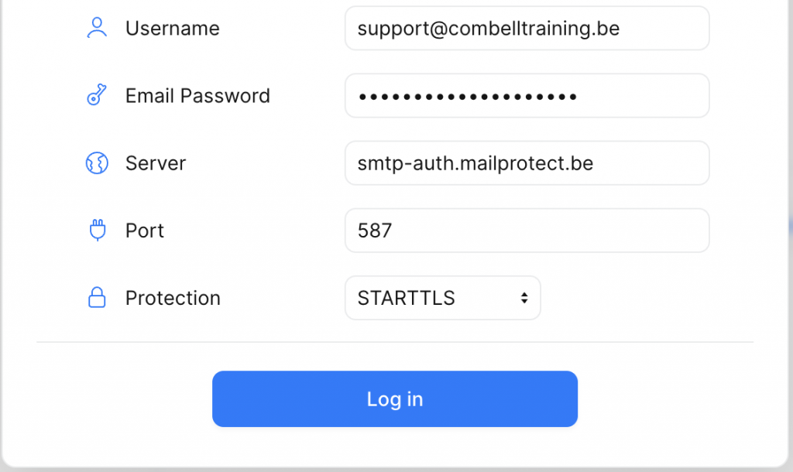Click the Email Password label
Viewport: 793px width, 472px height.
coord(197,96)
